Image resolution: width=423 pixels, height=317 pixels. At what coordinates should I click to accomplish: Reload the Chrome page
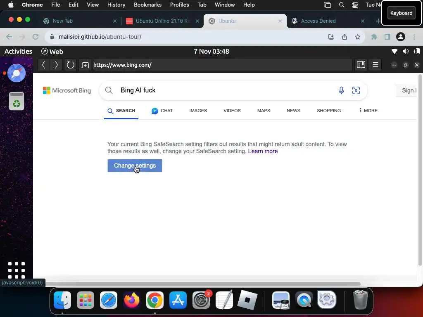pos(36,37)
